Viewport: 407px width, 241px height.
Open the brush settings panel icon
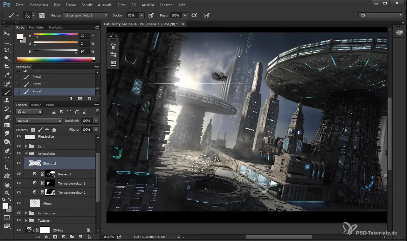click(42, 15)
